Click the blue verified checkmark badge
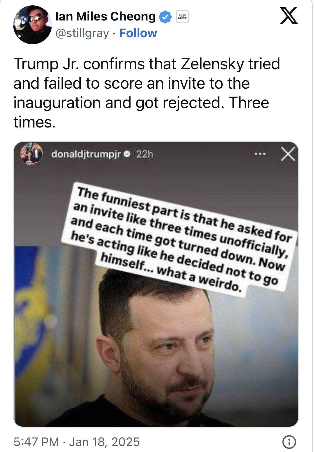 pos(165,17)
